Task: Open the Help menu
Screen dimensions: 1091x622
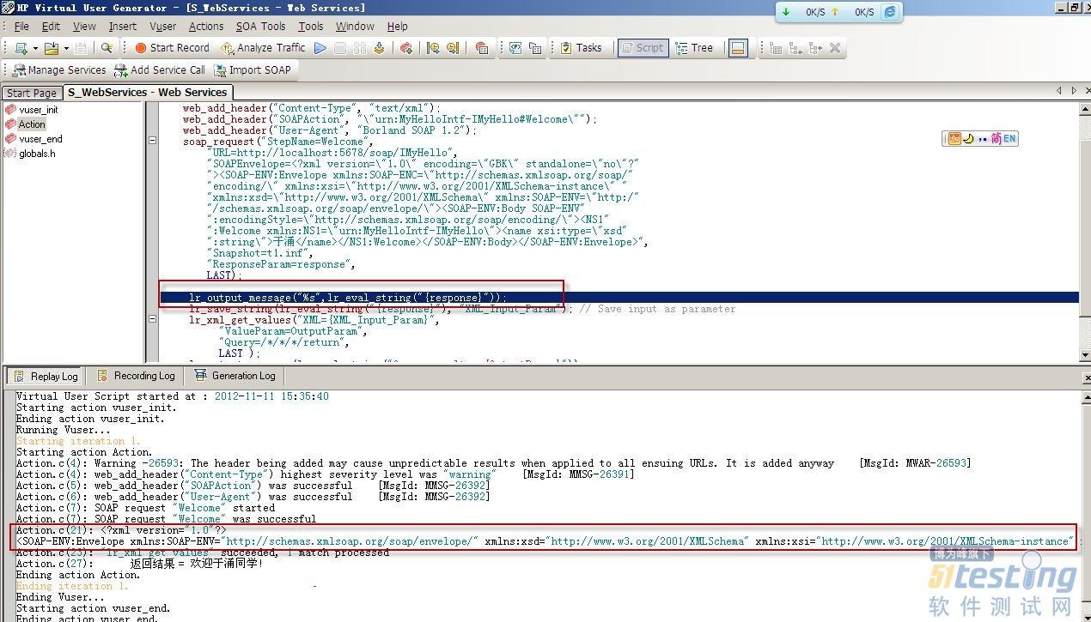Action: 397,27
